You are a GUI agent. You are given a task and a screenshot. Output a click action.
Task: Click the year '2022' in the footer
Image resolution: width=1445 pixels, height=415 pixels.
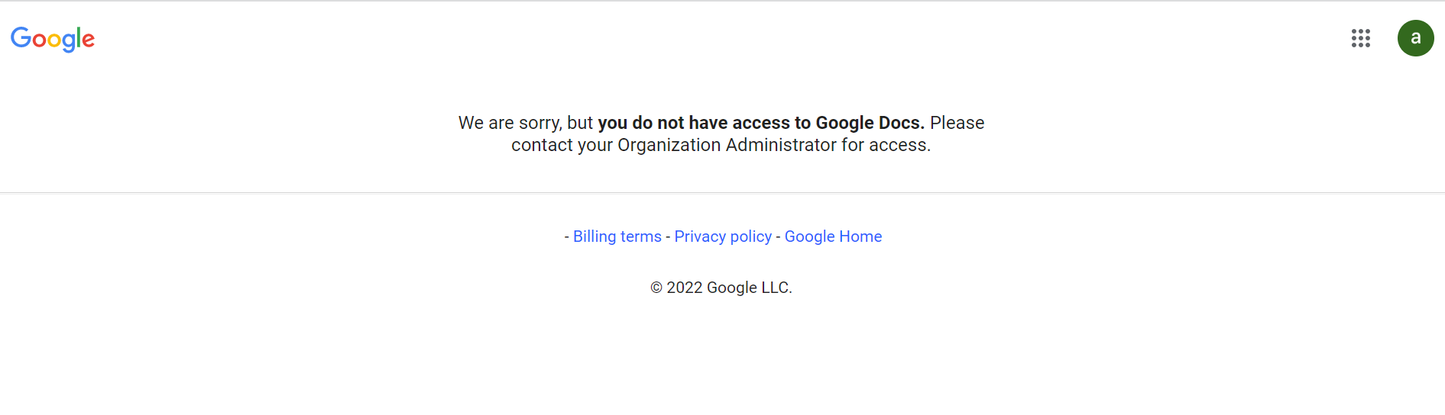(684, 288)
